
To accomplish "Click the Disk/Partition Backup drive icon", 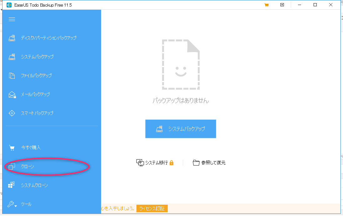I will 12,38.
